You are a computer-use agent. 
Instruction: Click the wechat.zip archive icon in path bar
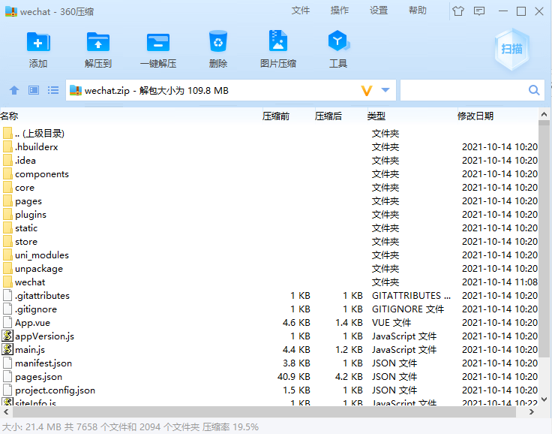[x=76, y=91]
